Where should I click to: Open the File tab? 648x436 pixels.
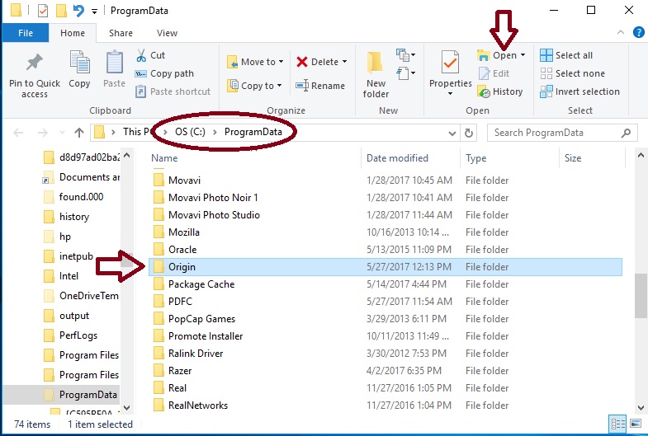coord(26,33)
